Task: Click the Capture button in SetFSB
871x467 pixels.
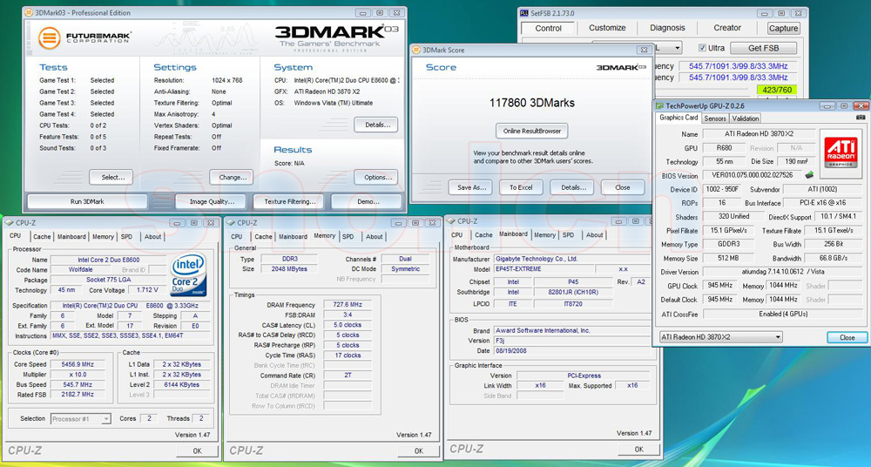Action: click(x=783, y=29)
